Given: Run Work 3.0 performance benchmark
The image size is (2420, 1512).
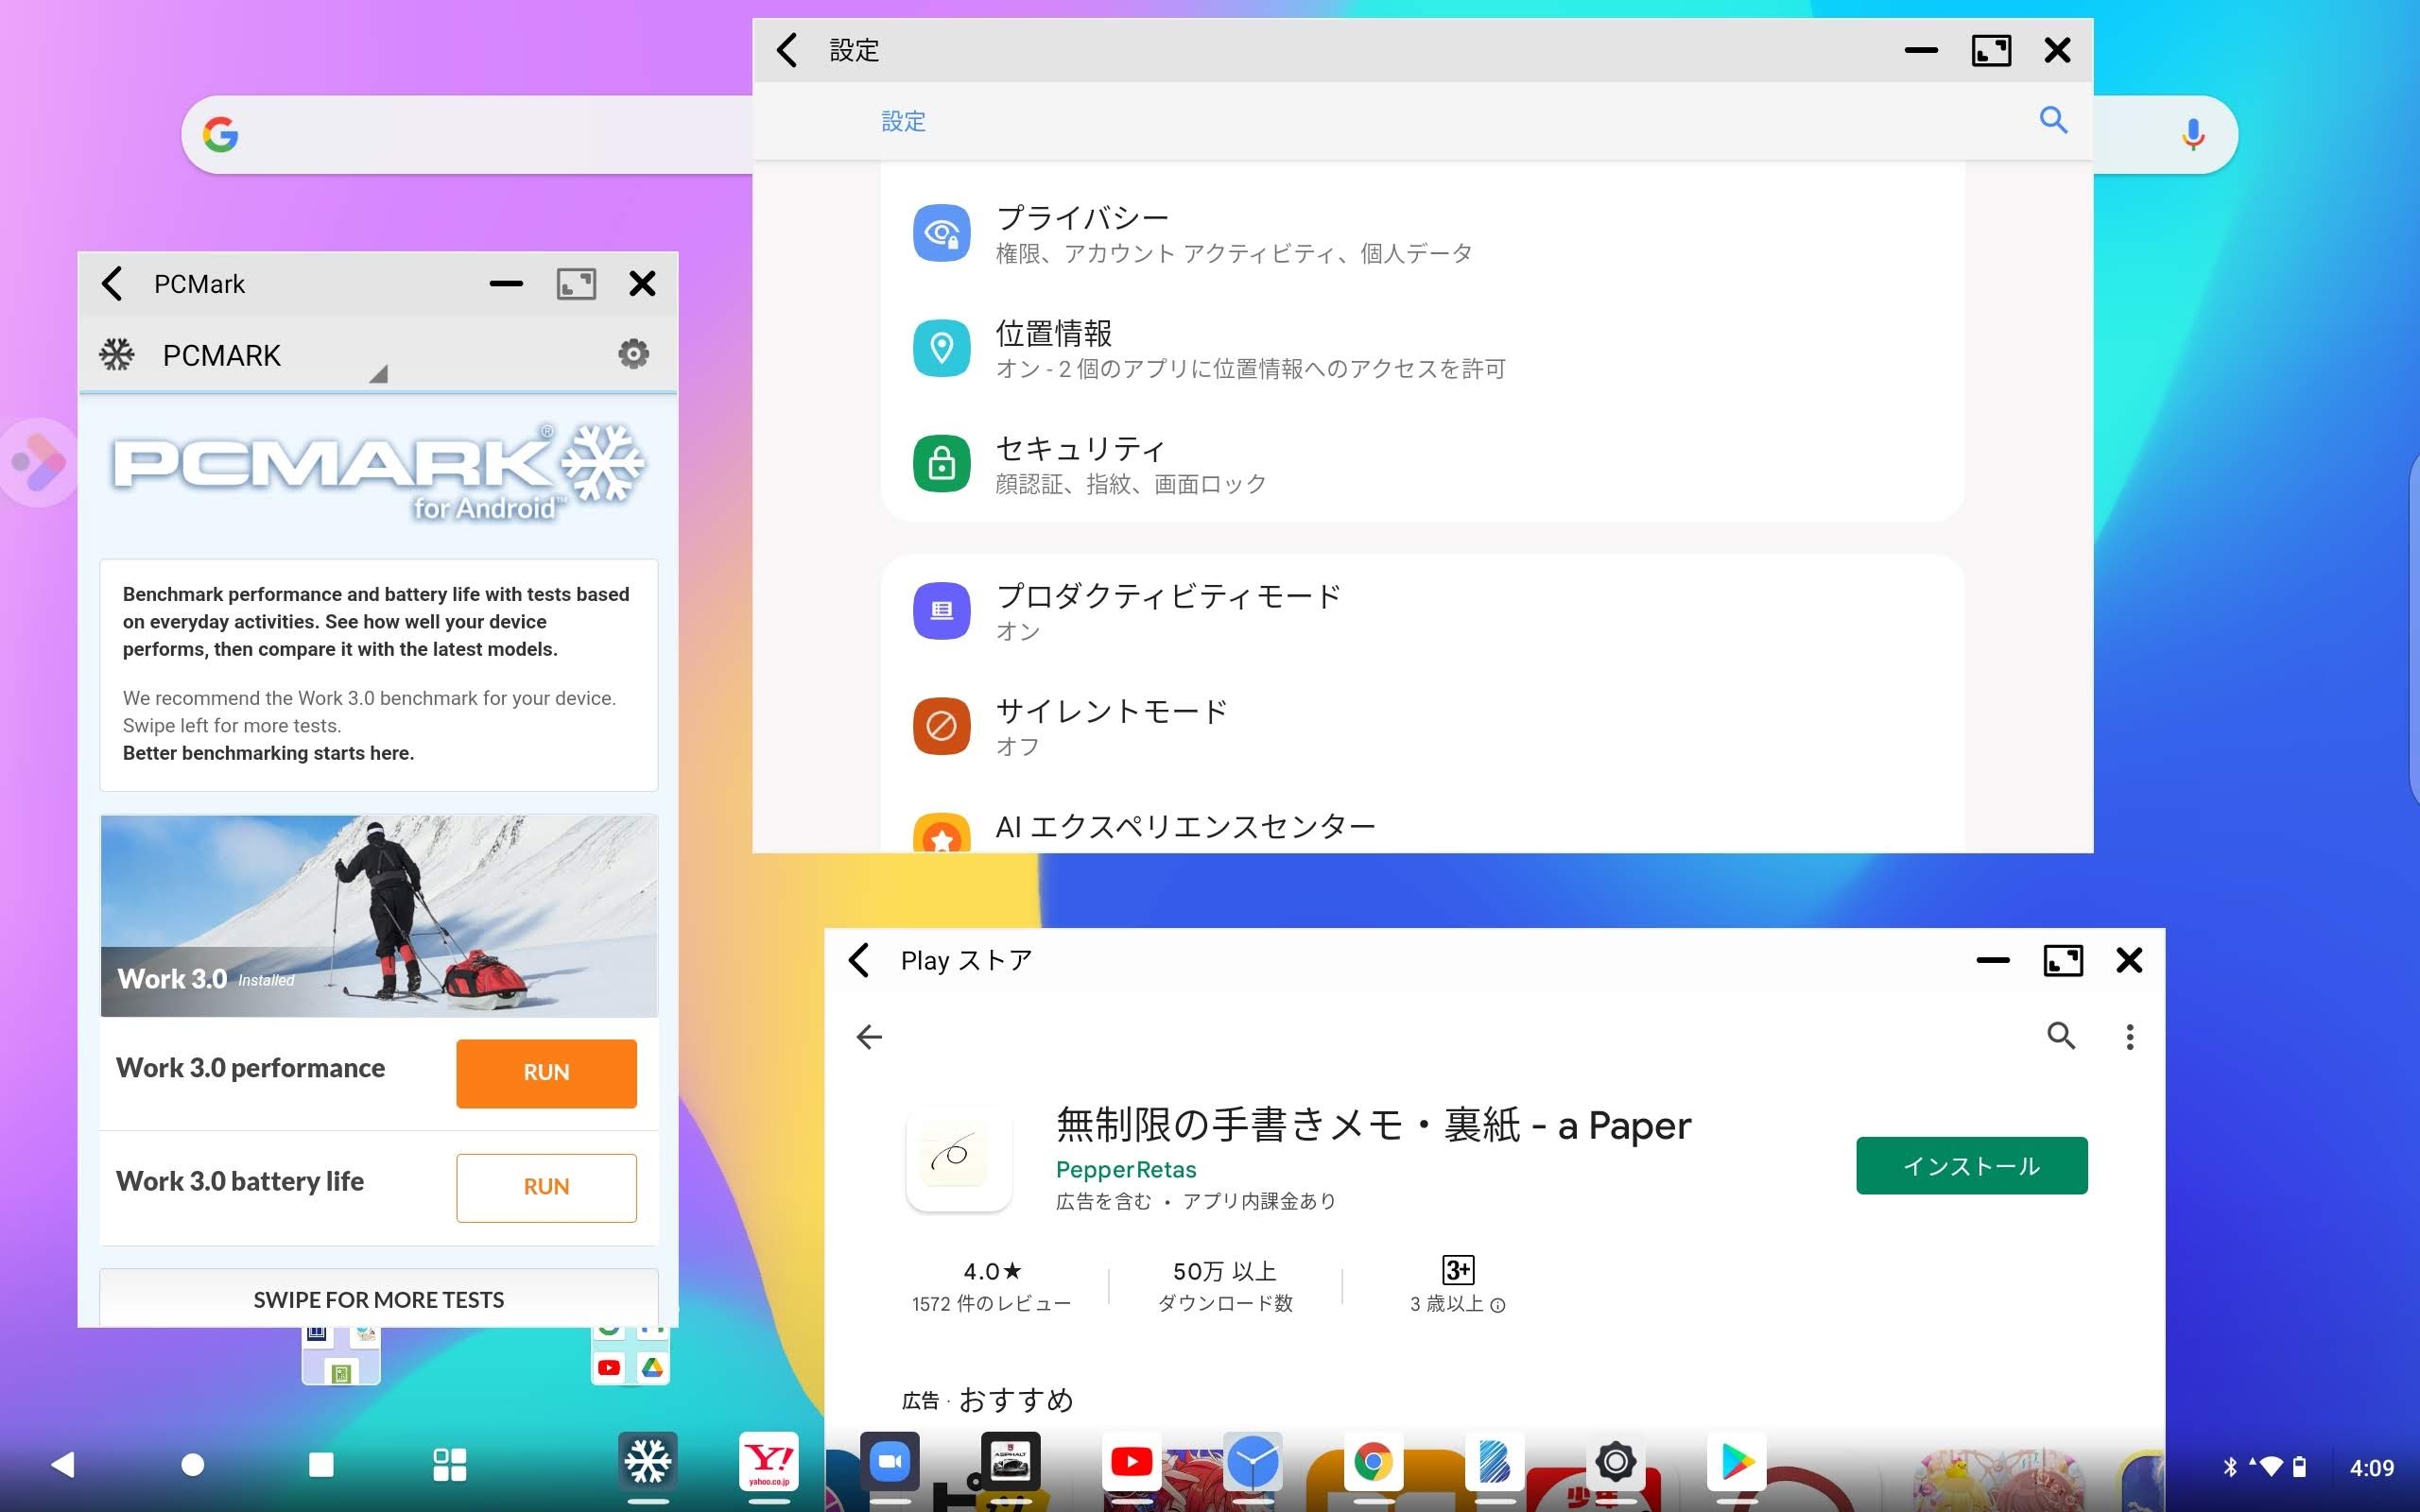Looking at the screenshot, I should click(x=546, y=1073).
